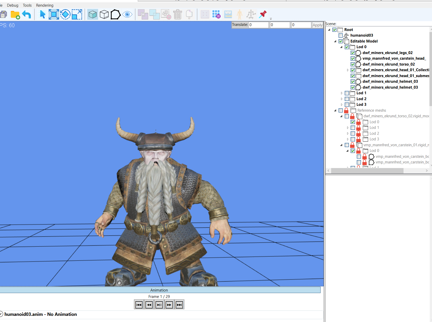
Task: Click the folder with plus icon
Action: (15, 15)
